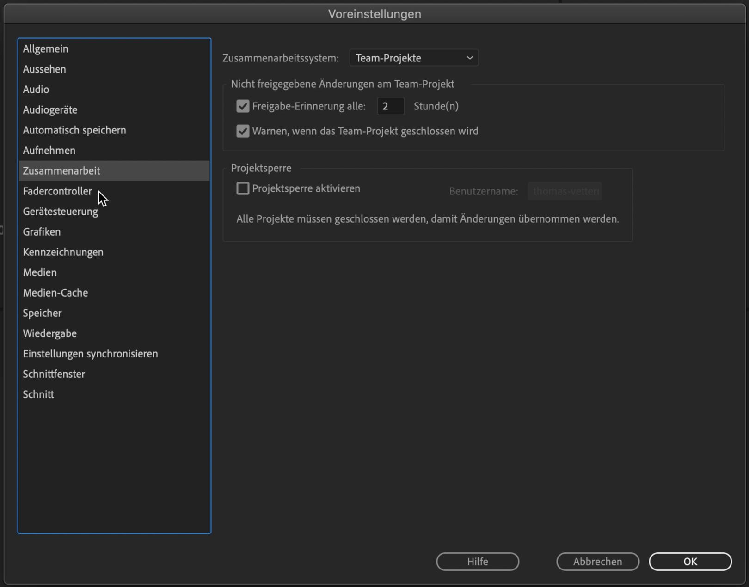749x587 pixels.
Task: Switch to the Aussehen category
Action: (44, 69)
